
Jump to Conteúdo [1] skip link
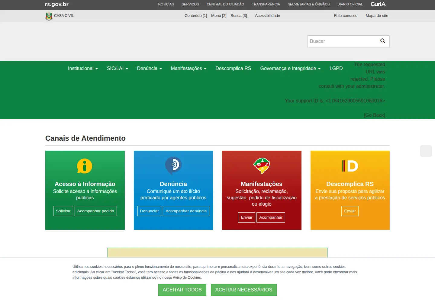pos(196,16)
